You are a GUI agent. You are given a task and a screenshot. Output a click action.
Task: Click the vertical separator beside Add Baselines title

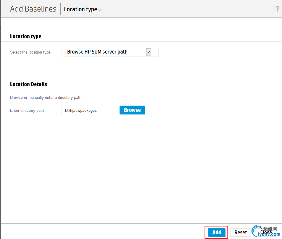[x=60, y=9]
